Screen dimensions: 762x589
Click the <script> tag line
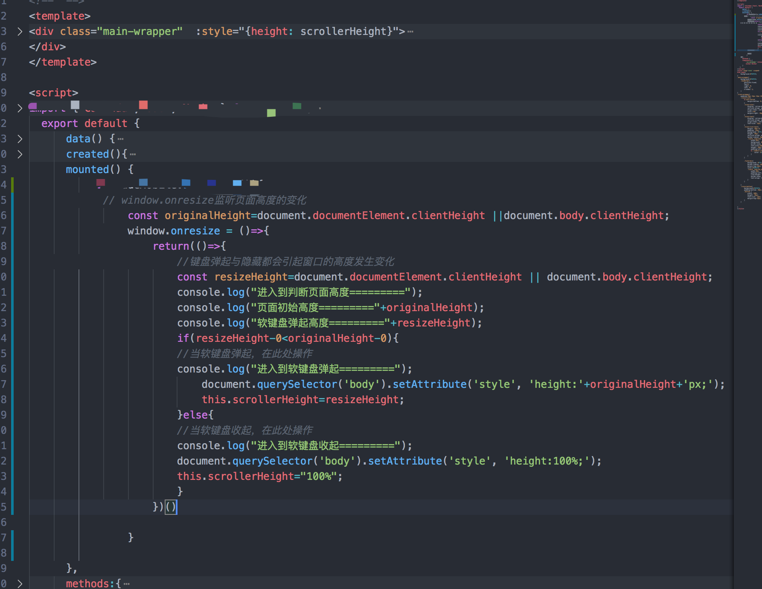[x=53, y=93]
